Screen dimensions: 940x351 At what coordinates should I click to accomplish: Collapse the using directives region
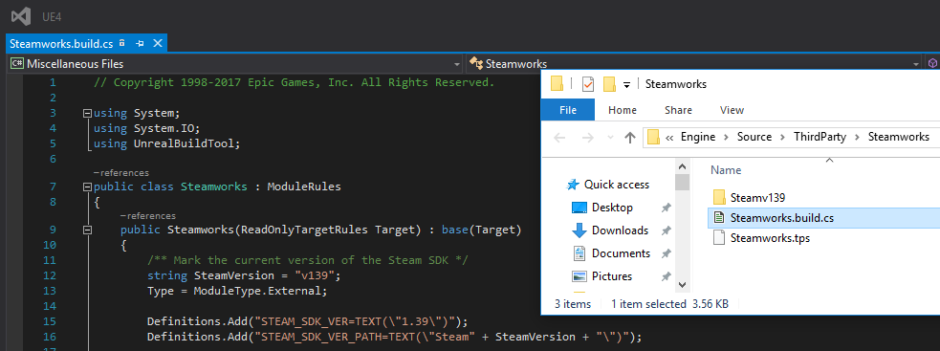(88, 113)
